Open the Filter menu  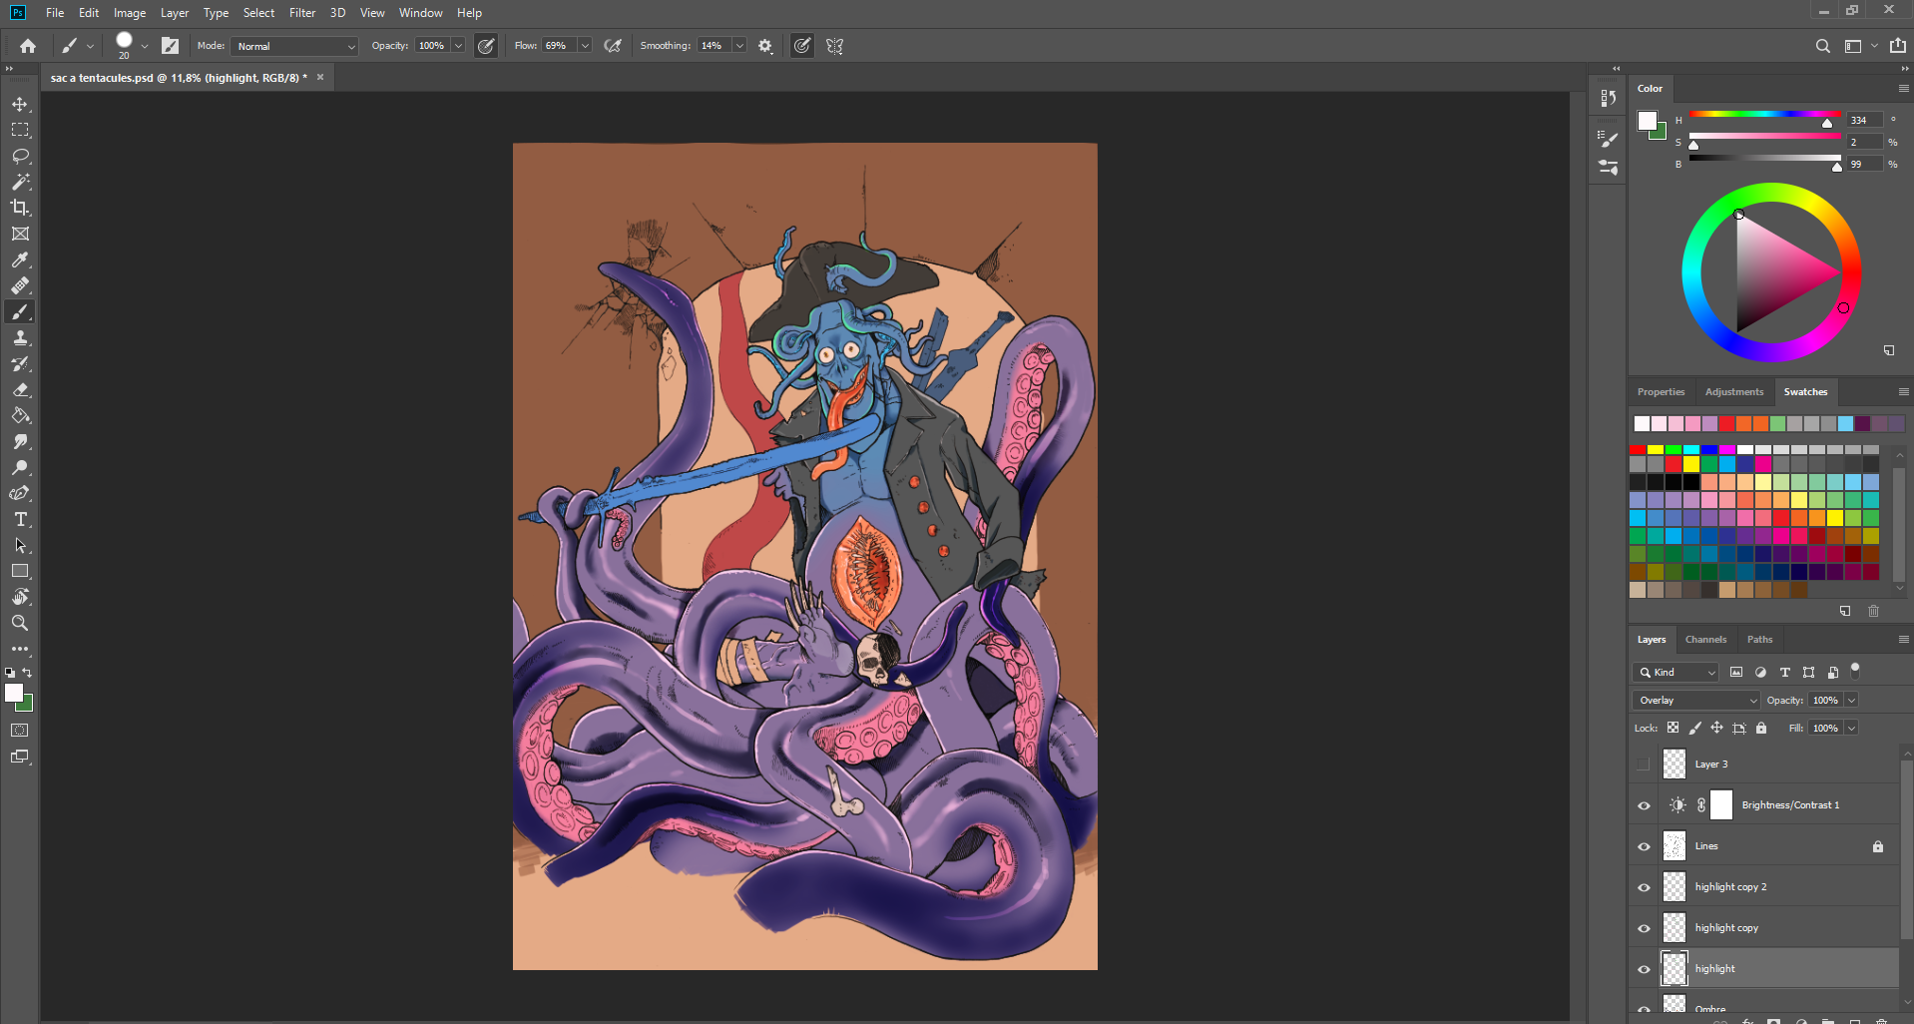click(301, 13)
